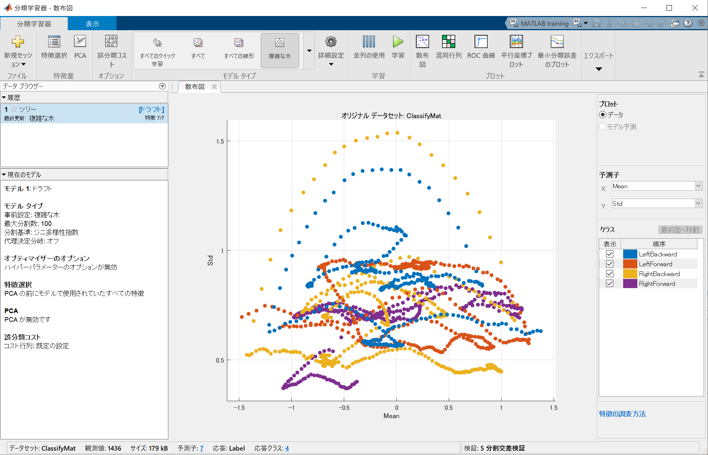Click the Mean x-axis label
The width and height of the screenshot is (708, 455).
pos(391,416)
